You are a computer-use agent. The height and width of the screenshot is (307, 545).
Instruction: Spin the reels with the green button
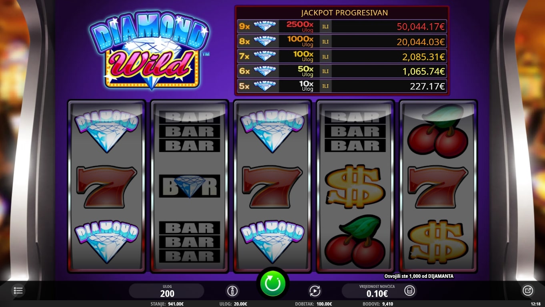[x=272, y=284]
